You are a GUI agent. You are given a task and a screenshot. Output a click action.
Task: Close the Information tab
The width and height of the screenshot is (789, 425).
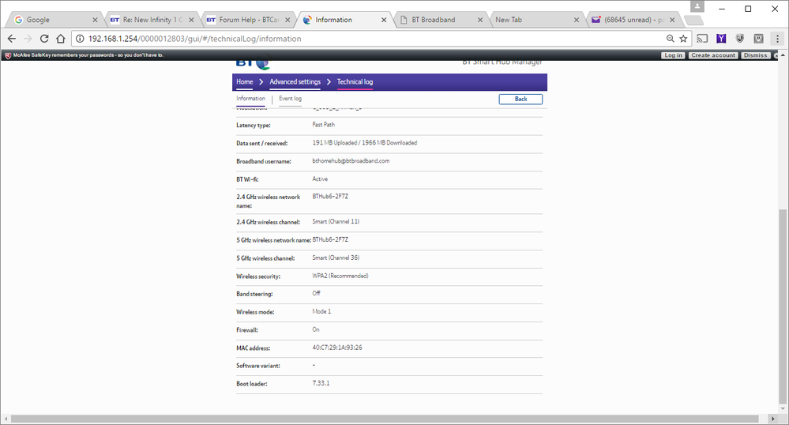[x=384, y=20]
